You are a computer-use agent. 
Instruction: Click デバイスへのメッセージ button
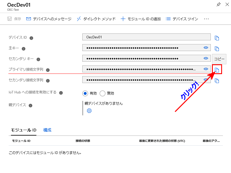coord(49,19)
